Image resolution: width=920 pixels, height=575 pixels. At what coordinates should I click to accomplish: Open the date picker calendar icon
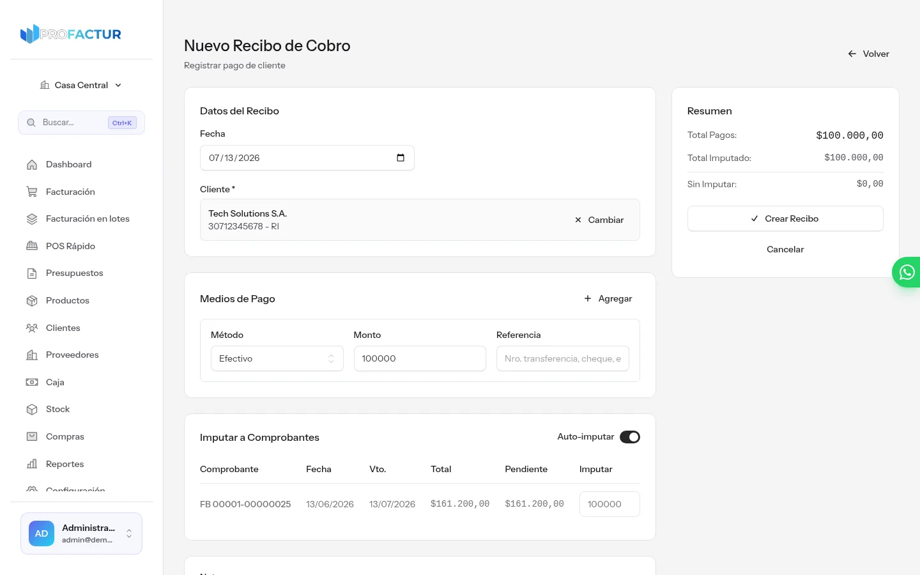401,158
